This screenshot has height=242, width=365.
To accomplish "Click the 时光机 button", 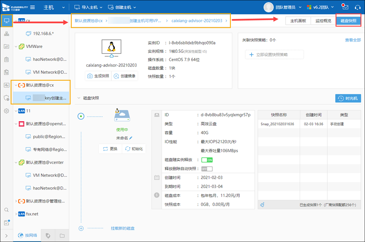I will pyautogui.click(x=348, y=98).
